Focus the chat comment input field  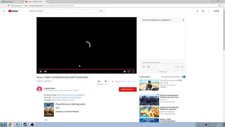click(163, 62)
